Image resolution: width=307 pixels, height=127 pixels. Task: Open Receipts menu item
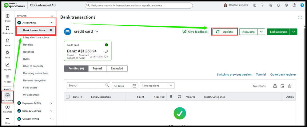[28, 45]
